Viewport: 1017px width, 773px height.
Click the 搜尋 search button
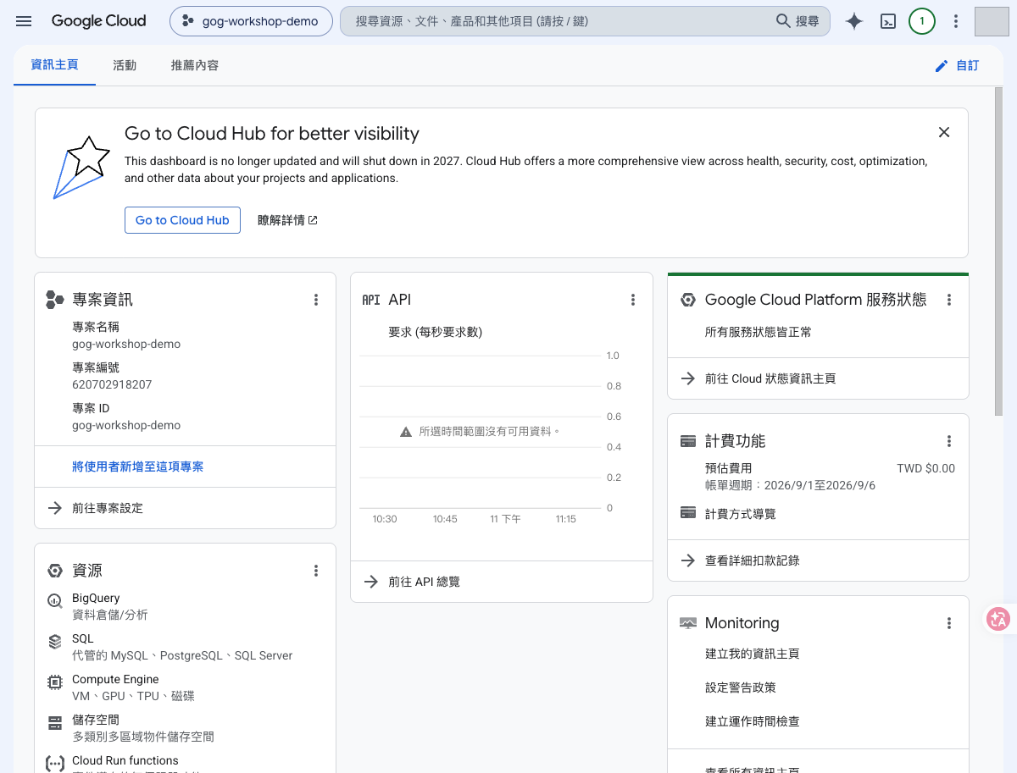798,21
